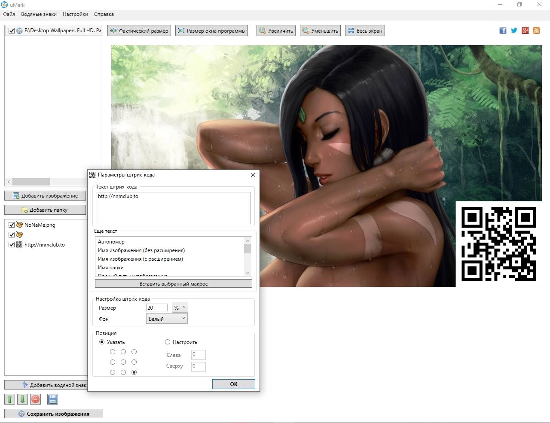
Task: Zoom in with Увеличить button
Action: tap(276, 30)
